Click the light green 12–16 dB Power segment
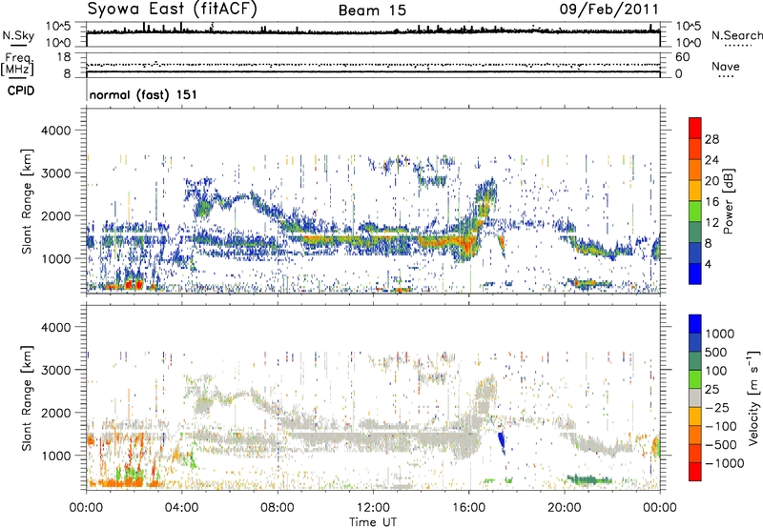Image resolution: width=763 pixels, height=528 pixels. pos(695,211)
